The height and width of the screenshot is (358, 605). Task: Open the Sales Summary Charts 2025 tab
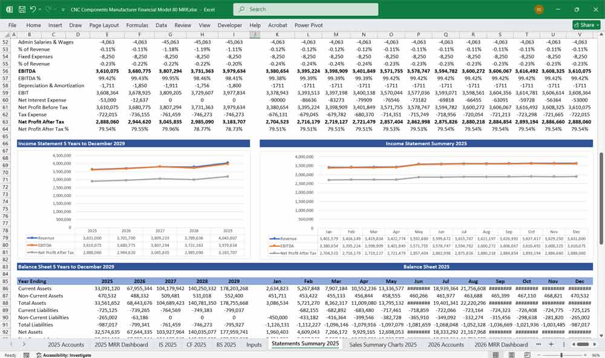click(383, 345)
